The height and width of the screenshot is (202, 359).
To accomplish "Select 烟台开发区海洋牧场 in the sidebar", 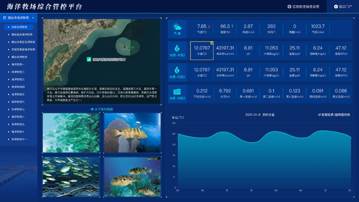I will 23,42.
